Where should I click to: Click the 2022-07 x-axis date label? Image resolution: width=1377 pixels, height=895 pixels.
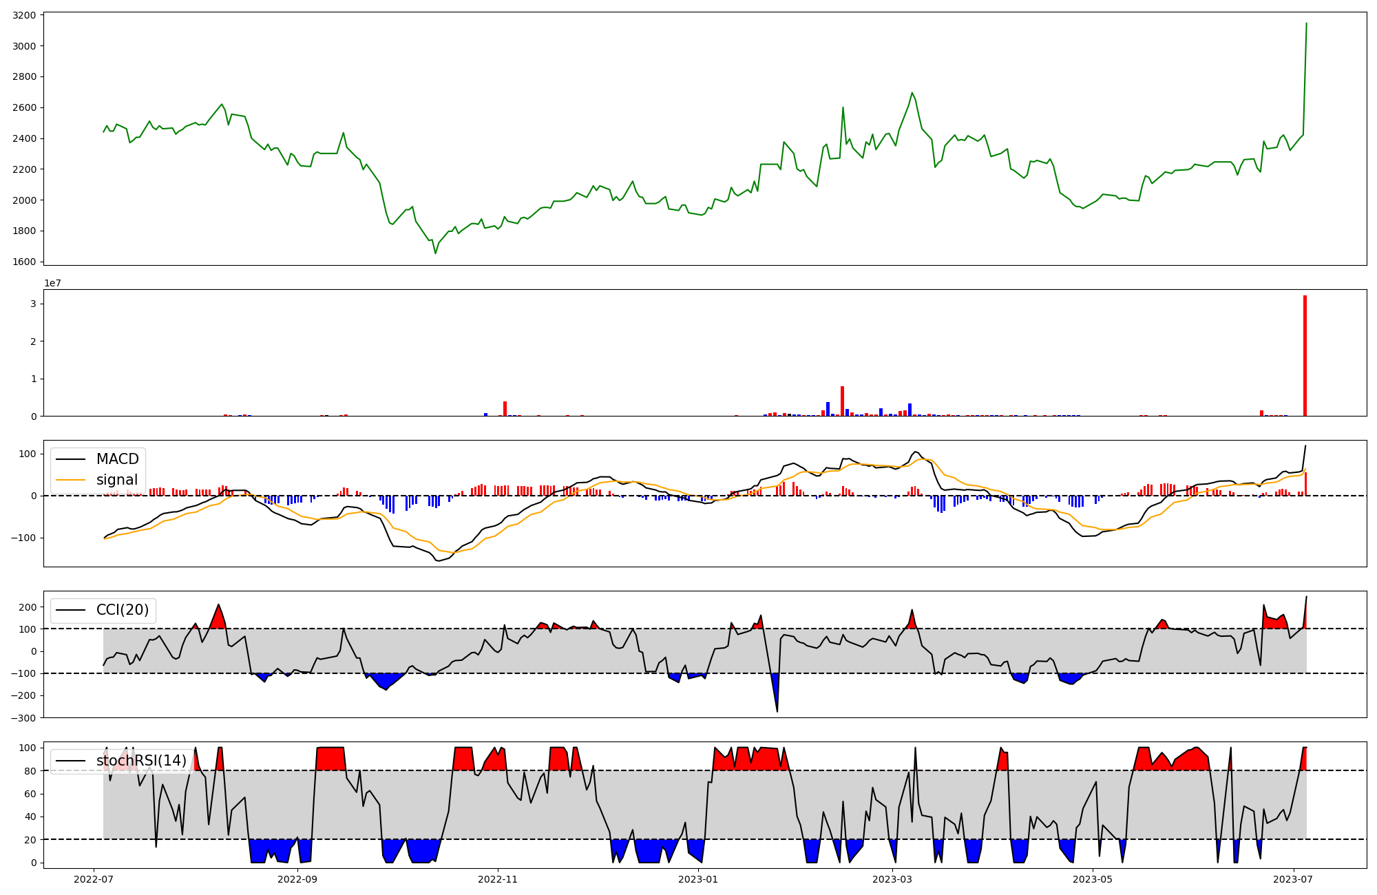coord(94,879)
